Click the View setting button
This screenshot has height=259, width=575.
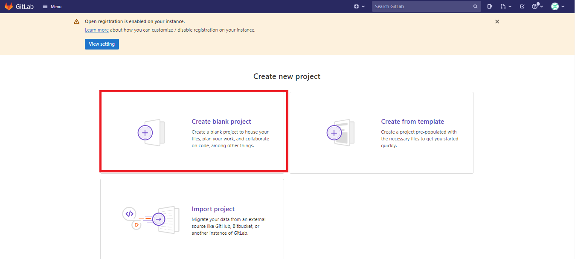[102, 44]
